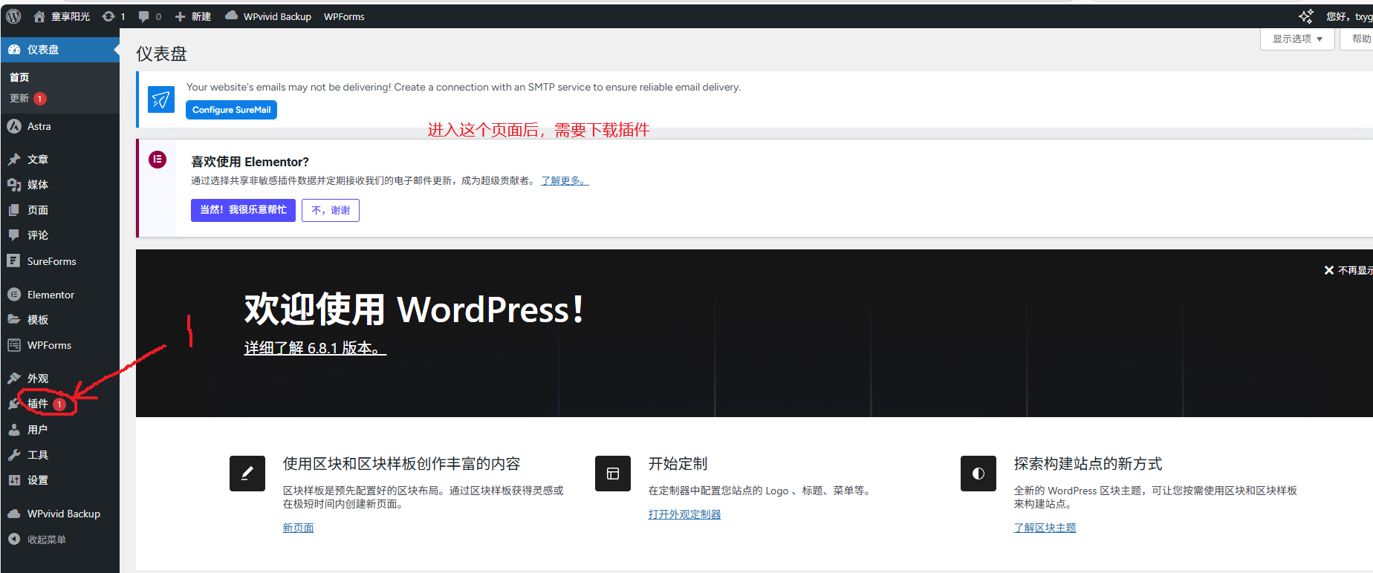Open 模板 menu label
The width and height of the screenshot is (1373, 573).
pyautogui.click(x=38, y=320)
